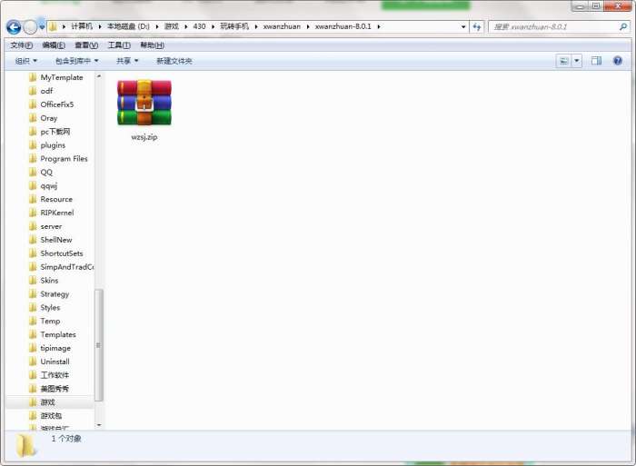636x466 pixels.
Task: Click the blue help question mark icon
Action: [x=617, y=61]
